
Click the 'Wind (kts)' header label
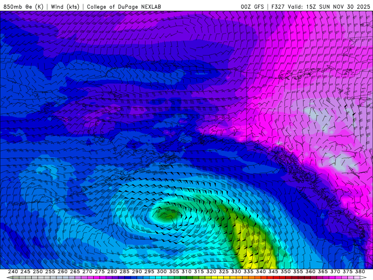pos(65,7)
